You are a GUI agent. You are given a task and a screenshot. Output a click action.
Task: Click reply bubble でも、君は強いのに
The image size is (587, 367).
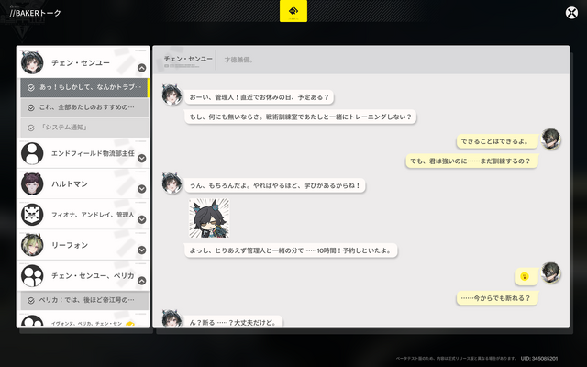471,161
